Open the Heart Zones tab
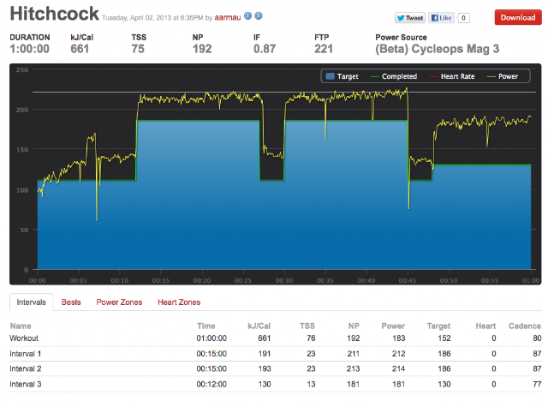This screenshot has width=548, height=407. click(179, 302)
